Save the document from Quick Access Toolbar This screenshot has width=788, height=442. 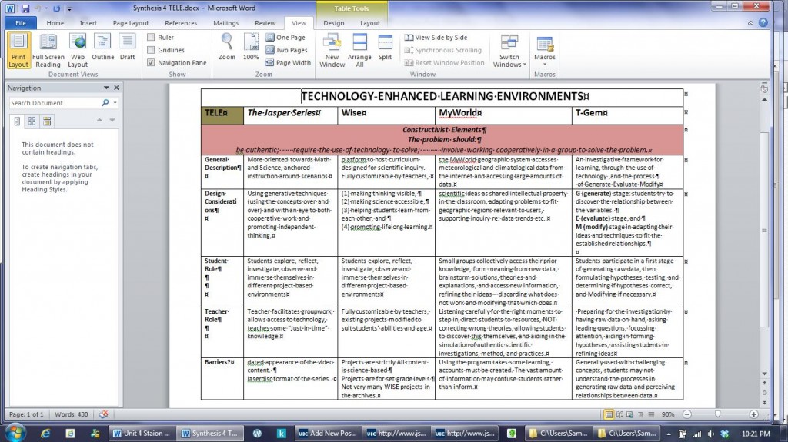25,8
